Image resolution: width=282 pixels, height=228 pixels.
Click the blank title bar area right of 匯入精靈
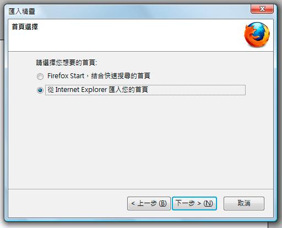click(142, 12)
